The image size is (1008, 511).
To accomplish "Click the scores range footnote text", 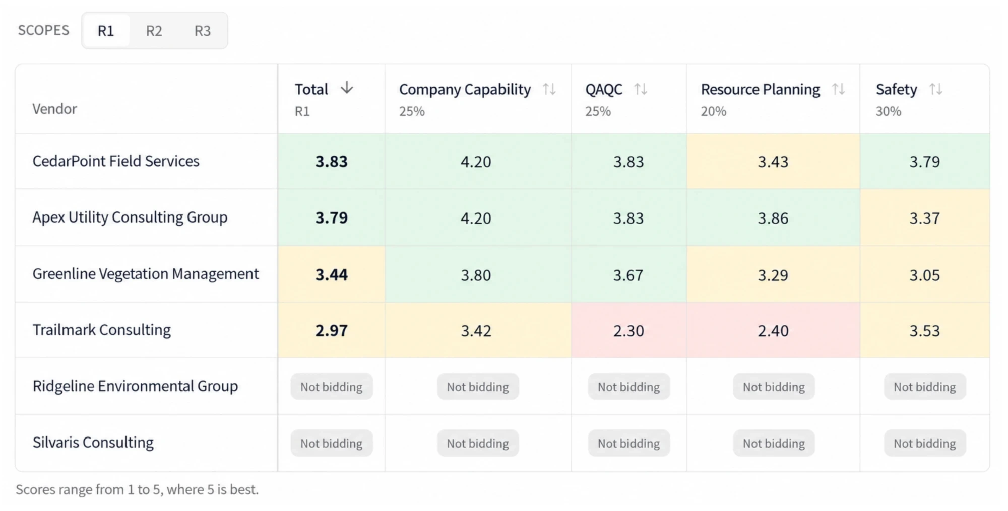I will 137,489.
